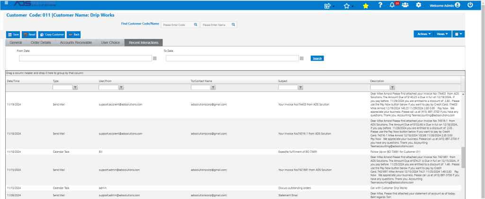Click the yellow star icon
Screen dimensions: 485x199
point(366,6)
